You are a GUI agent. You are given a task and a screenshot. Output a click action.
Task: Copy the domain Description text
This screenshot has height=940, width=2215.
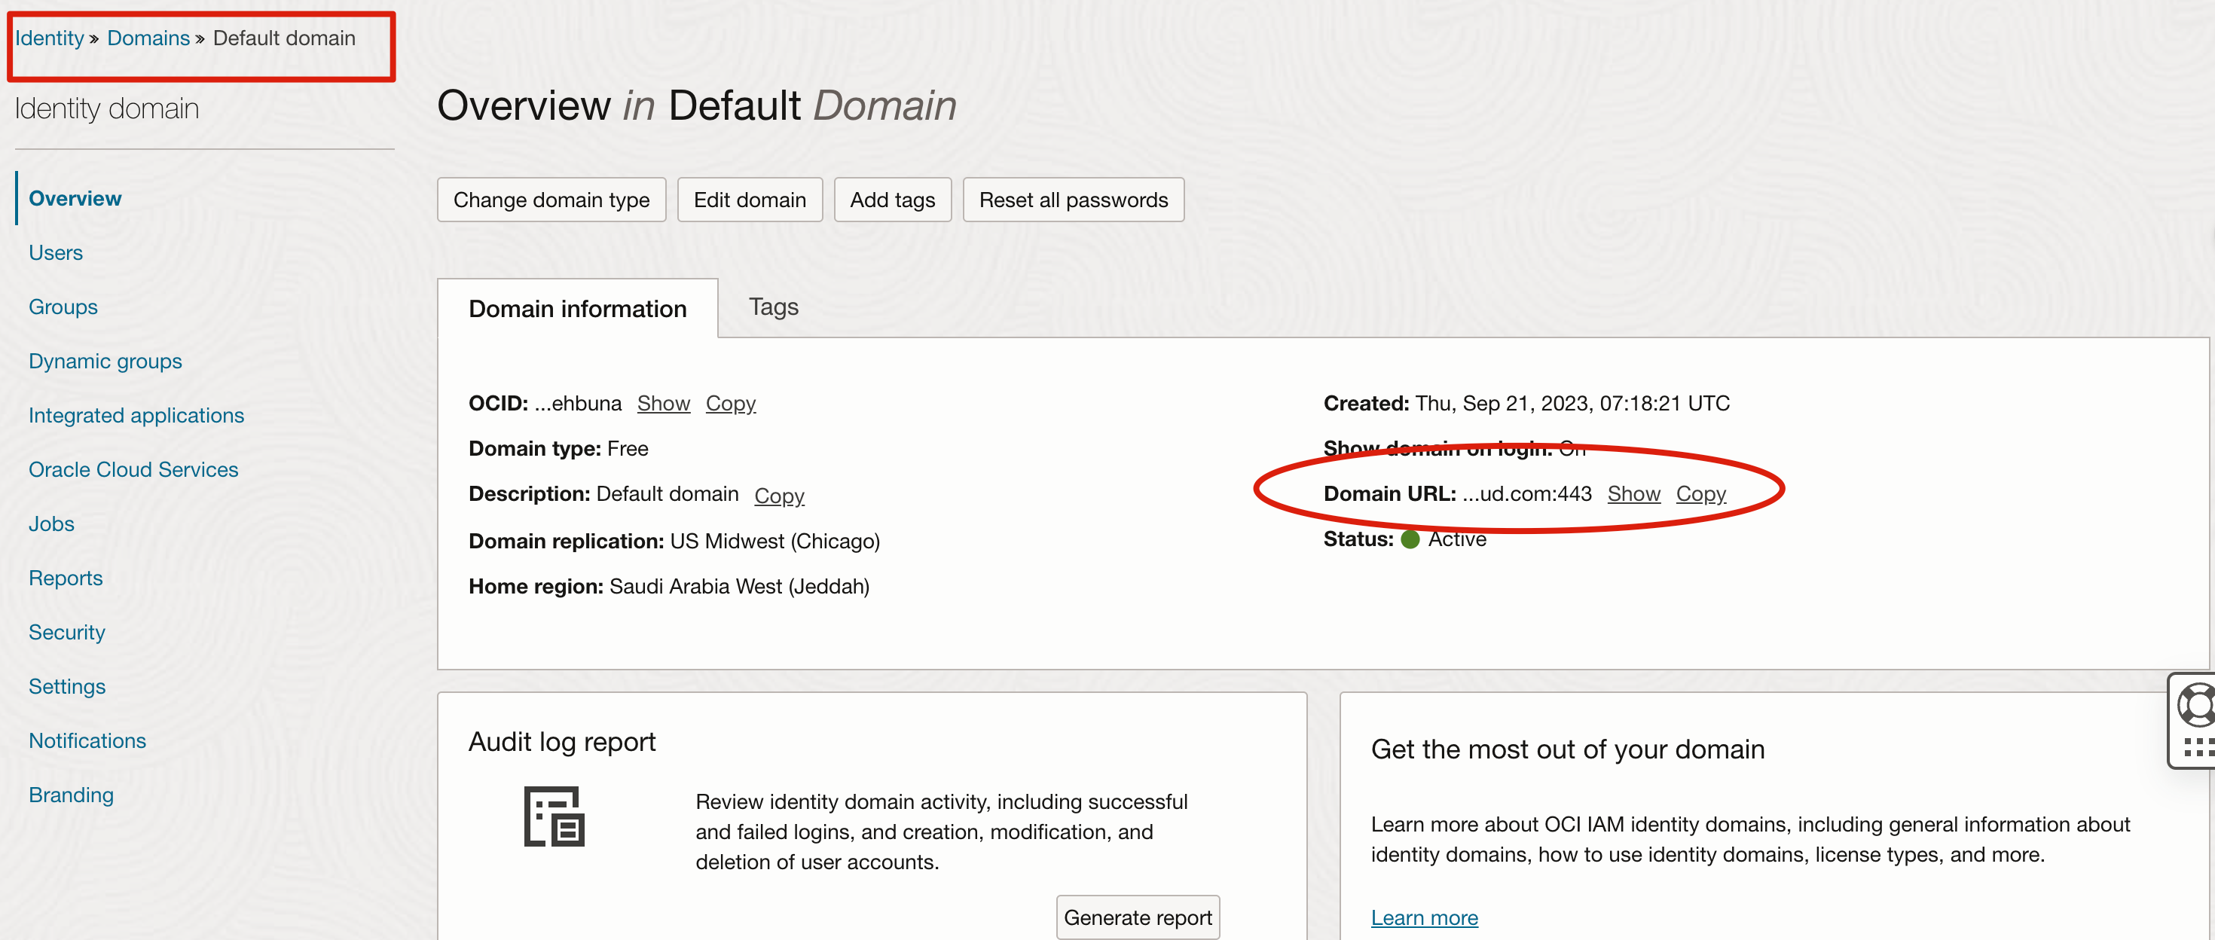pyautogui.click(x=778, y=496)
